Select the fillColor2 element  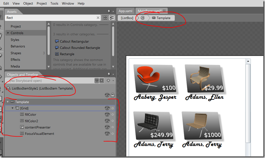click(x=31, y=121)
